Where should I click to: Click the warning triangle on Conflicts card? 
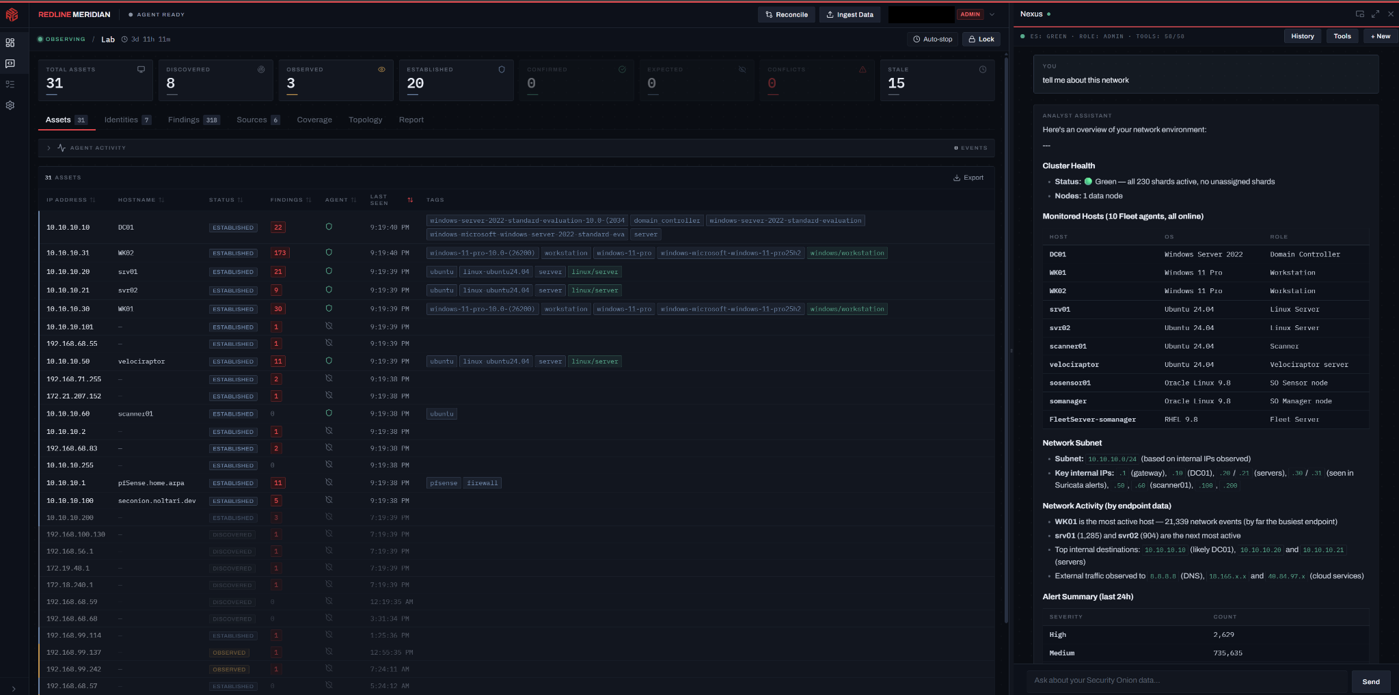[x=863, y=69]
